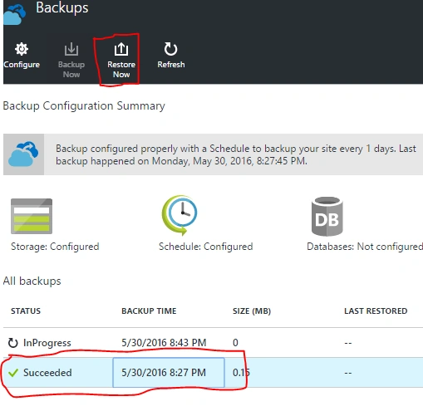Click Schedule: Configured label
Image resolution: width=423 pixels, height=411 pixels.
click(x=205, y=247)
